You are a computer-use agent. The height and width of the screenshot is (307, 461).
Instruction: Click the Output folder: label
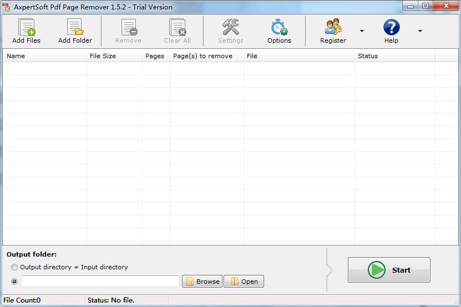pos(32,254)
